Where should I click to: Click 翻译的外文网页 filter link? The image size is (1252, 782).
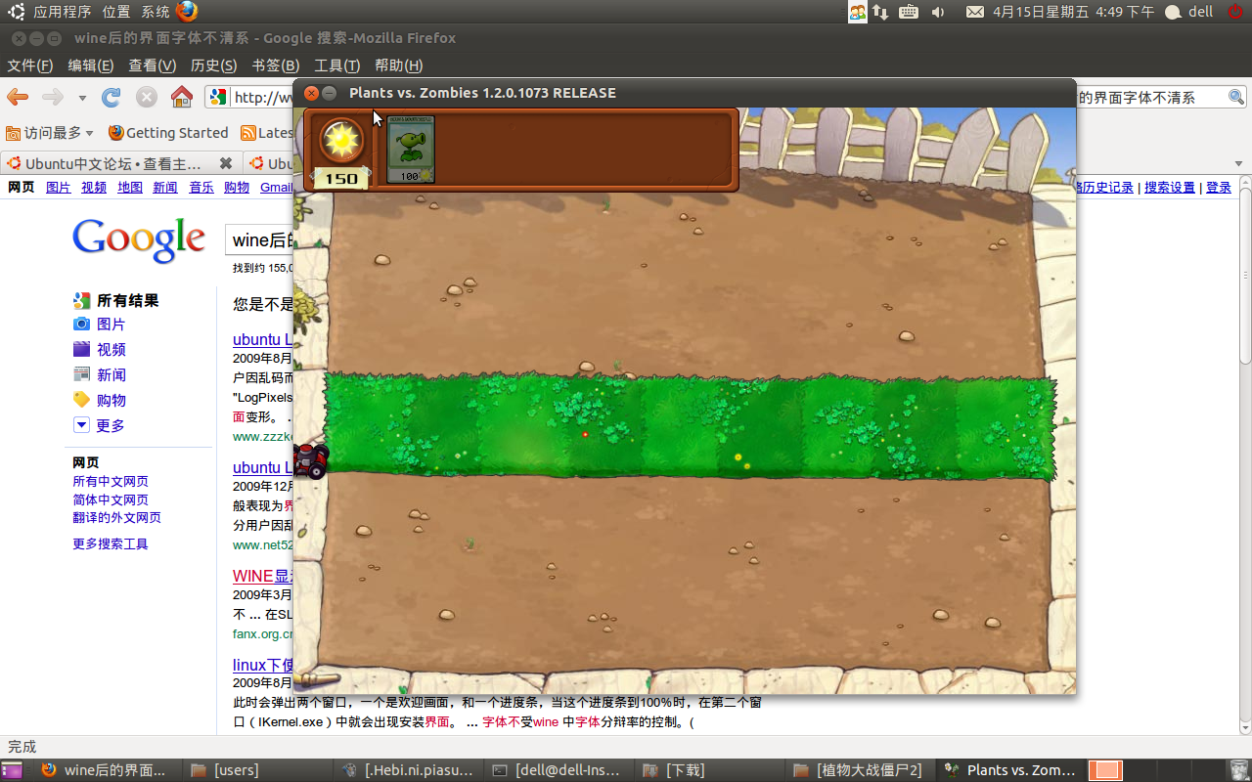coord(116,517)
